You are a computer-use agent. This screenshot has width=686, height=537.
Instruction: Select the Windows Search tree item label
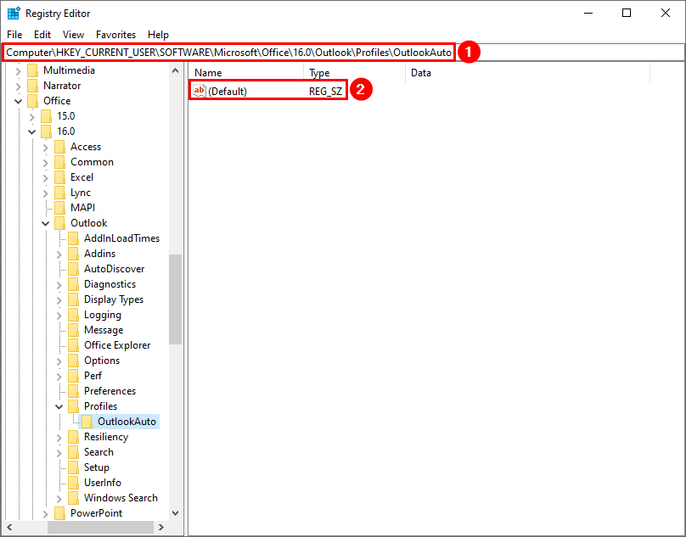121,498
